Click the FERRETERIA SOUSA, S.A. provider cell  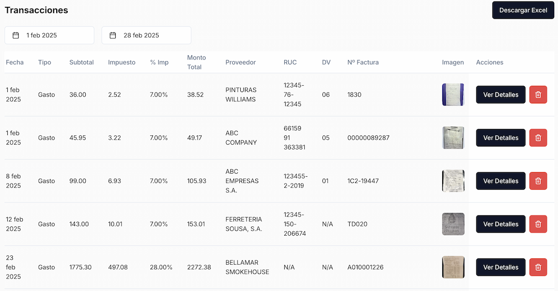(244, 224)
